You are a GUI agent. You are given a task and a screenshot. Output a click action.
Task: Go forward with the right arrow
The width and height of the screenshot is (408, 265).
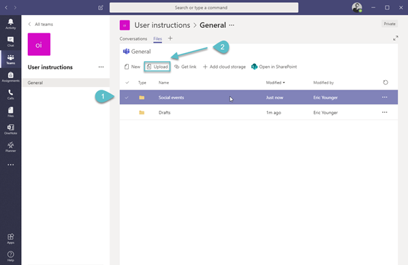(15, 7)
